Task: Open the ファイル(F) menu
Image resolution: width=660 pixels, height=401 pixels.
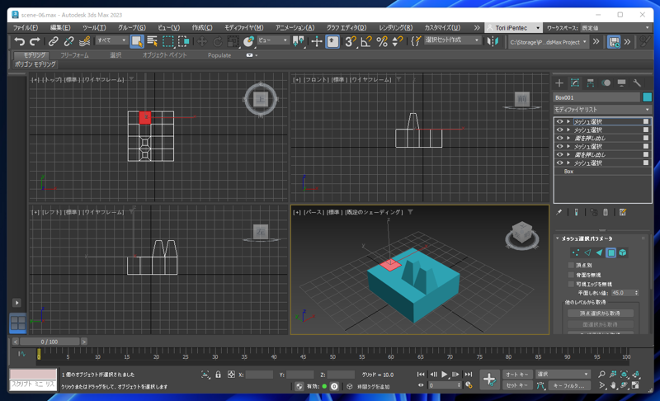Action: [26, 28]
